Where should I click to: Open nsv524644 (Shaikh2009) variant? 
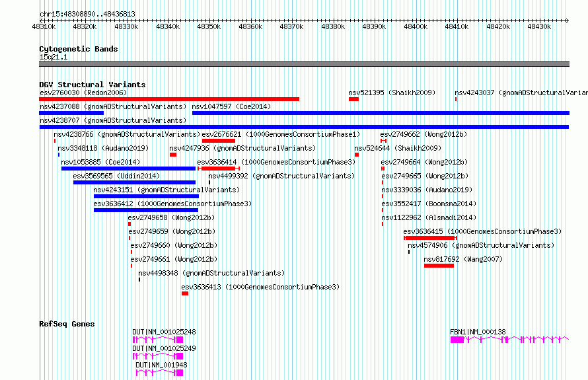398,148
